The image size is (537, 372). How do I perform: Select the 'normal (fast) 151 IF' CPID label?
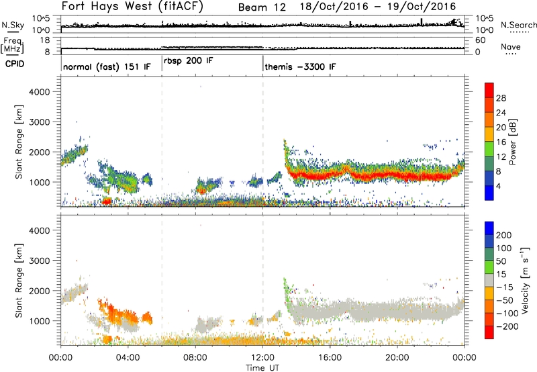[x=107, y=66]
